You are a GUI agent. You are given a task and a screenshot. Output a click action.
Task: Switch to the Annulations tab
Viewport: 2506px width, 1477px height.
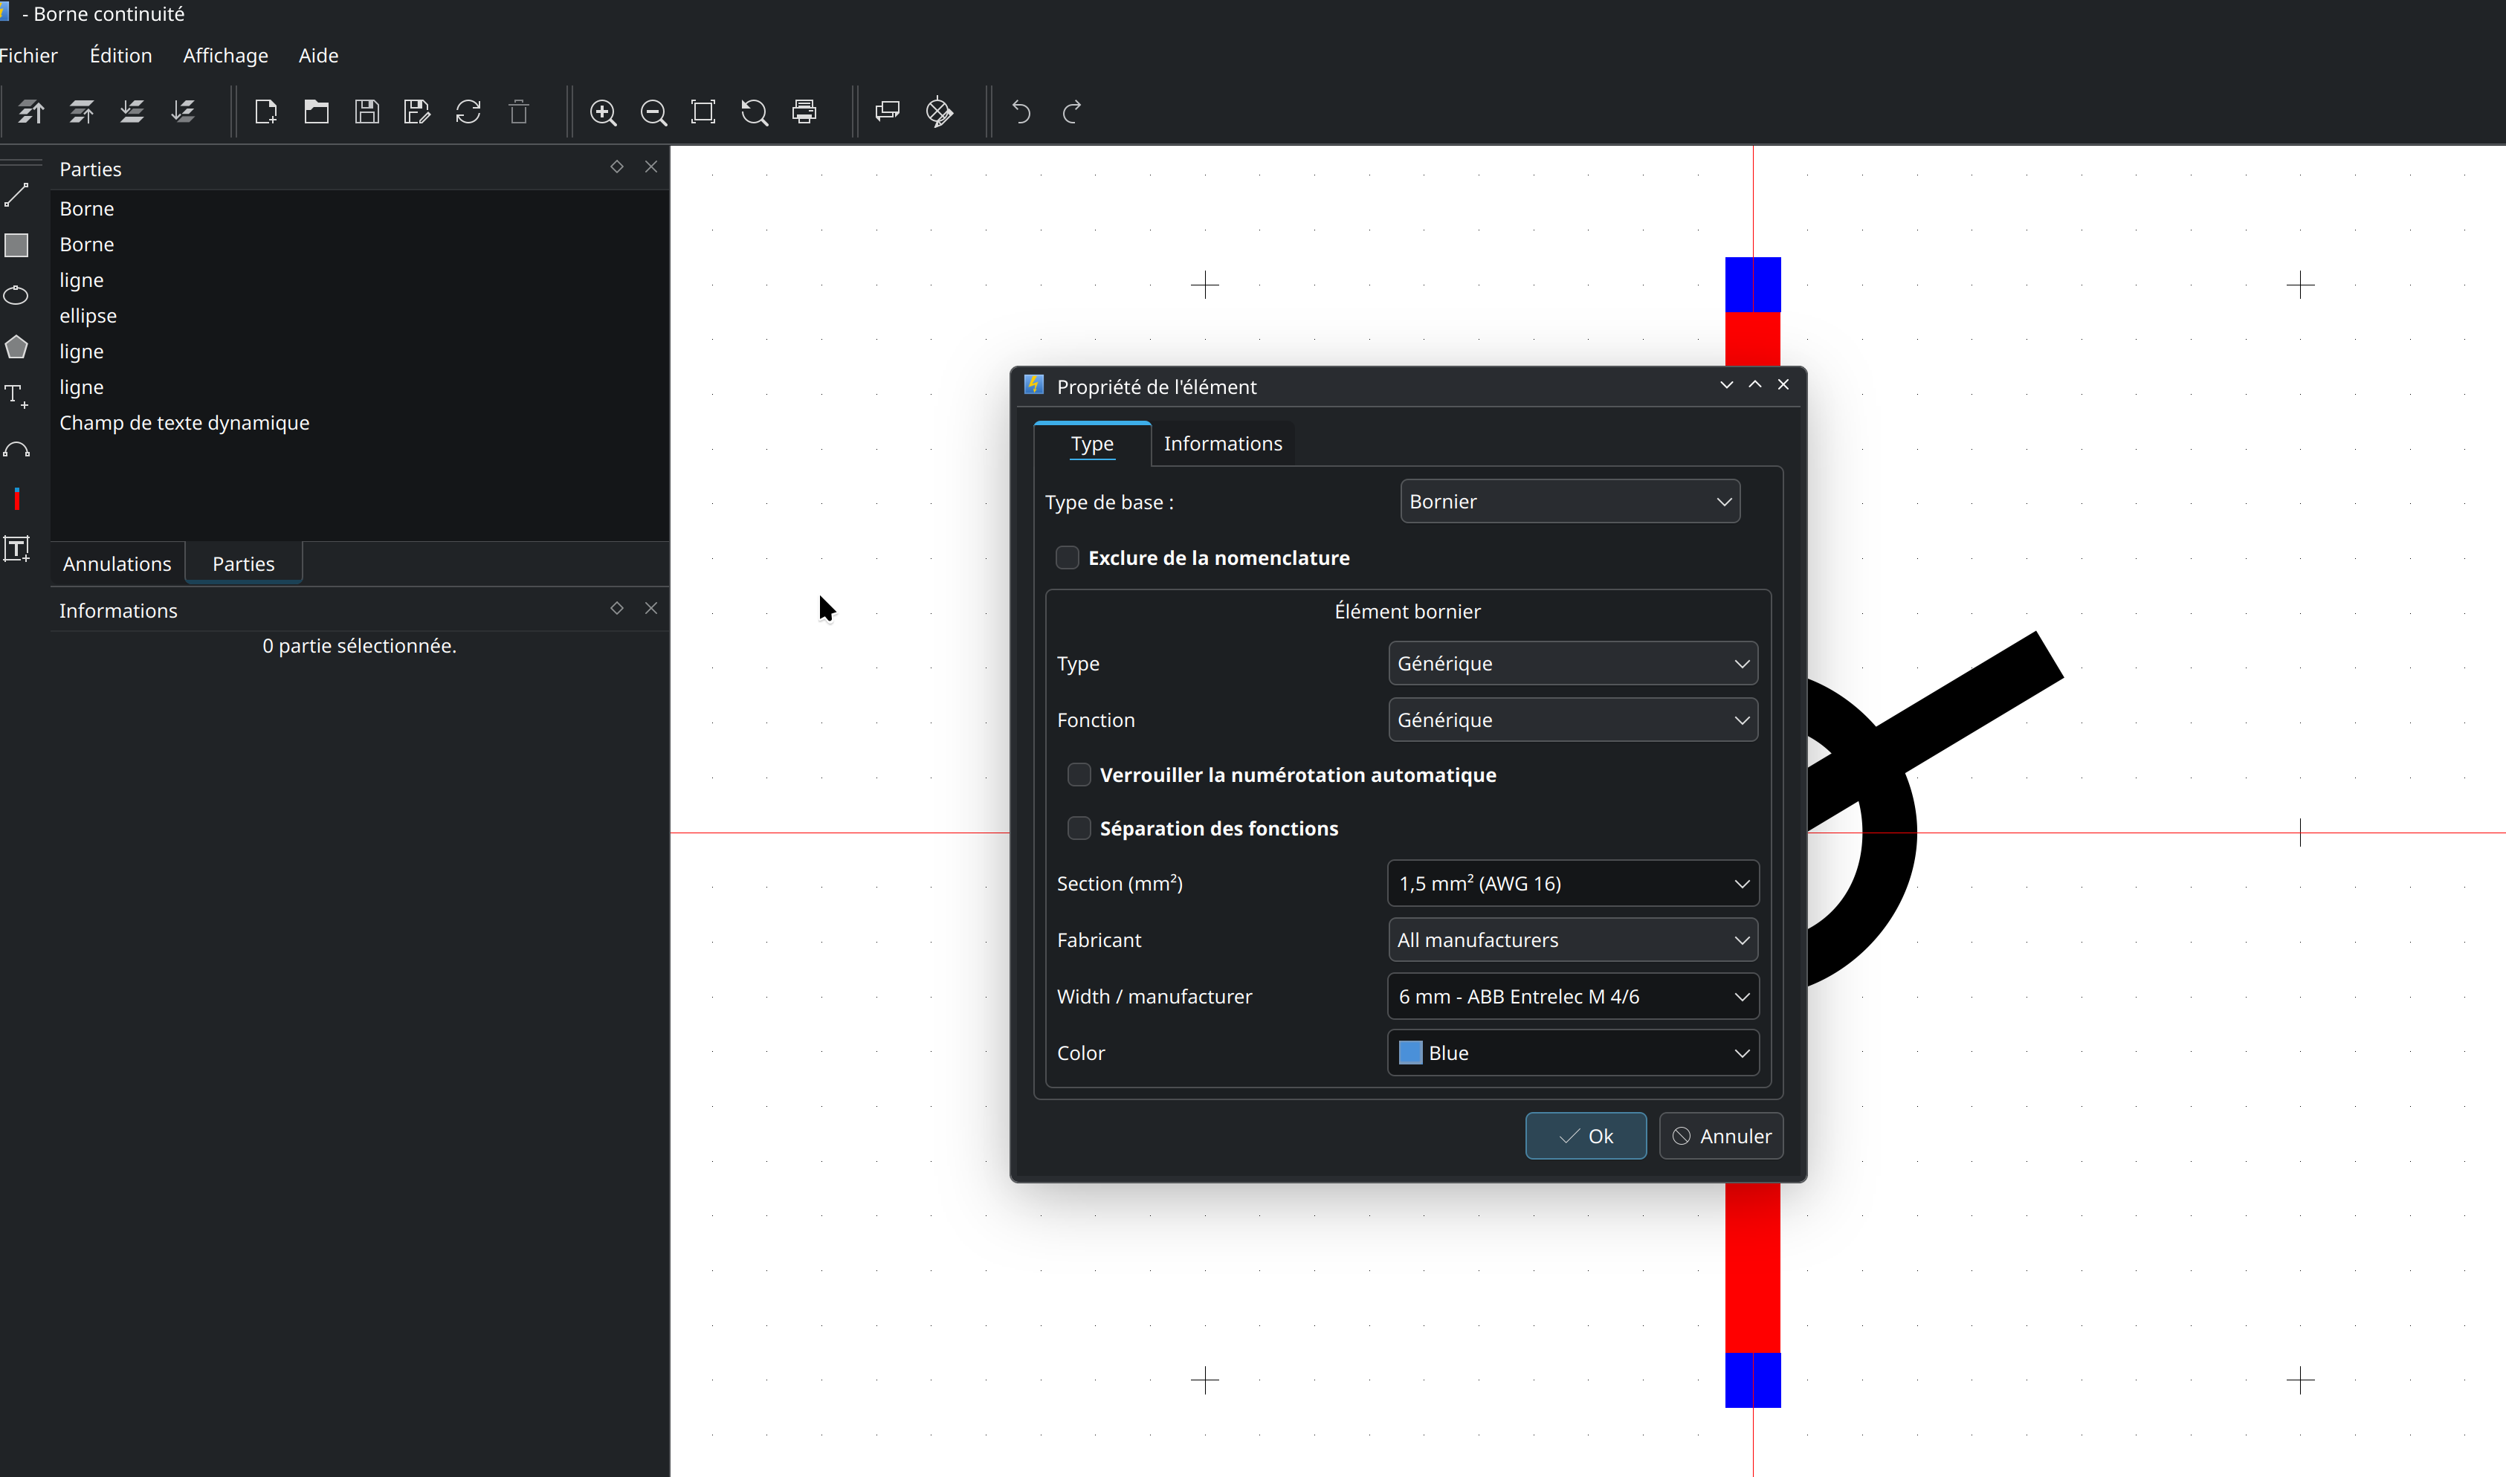117,564
